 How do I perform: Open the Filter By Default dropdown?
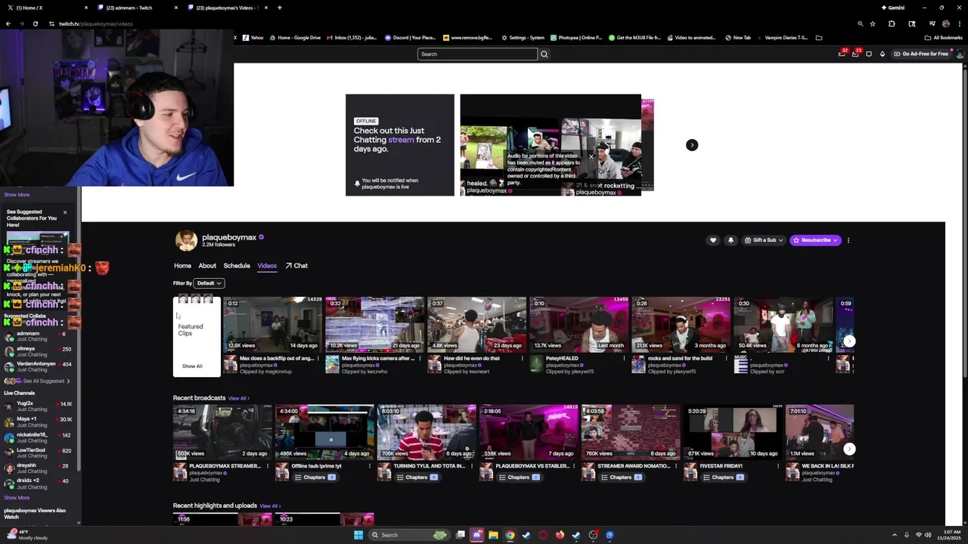click(x=209, y=283)
